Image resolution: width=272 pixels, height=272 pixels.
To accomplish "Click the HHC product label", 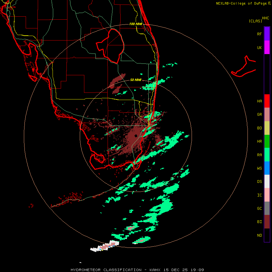I will [265, 18].
